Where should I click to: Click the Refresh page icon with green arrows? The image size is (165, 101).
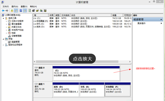tap(30, 10)
